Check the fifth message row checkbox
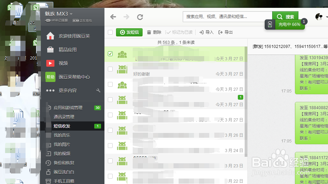Image resolution: width=328 pixels, height=184 pixels. (110, 115)
